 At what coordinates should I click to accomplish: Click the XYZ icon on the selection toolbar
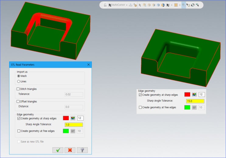click(x=130, y=5)
